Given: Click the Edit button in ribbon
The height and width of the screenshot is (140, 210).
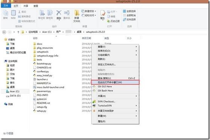Looking at the screenshot, I should [x=111, y=16].
